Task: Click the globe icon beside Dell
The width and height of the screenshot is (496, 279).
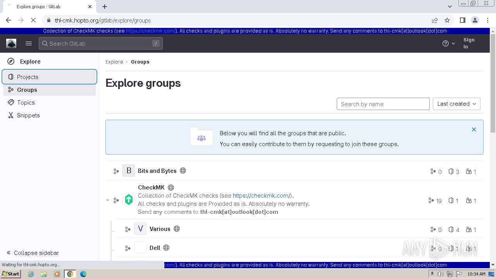Action: pos(166,248)
